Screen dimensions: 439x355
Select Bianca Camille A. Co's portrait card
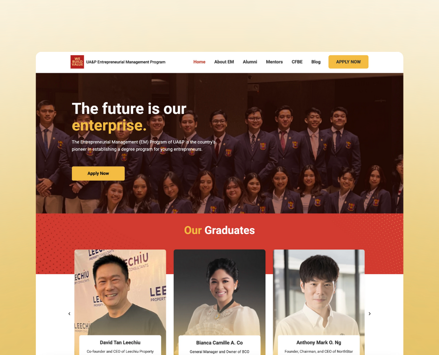tap(219, 292)
